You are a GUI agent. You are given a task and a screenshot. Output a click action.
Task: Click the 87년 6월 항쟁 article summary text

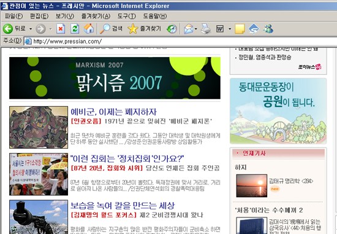145,185
